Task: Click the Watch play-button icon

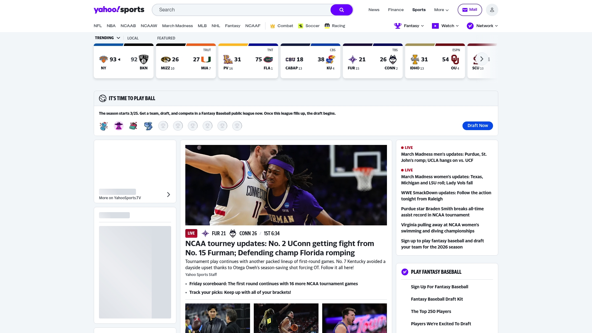Action: [x=435, y=26]
